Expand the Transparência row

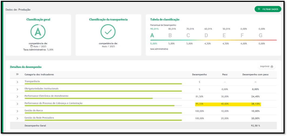(x=17, y=82)
